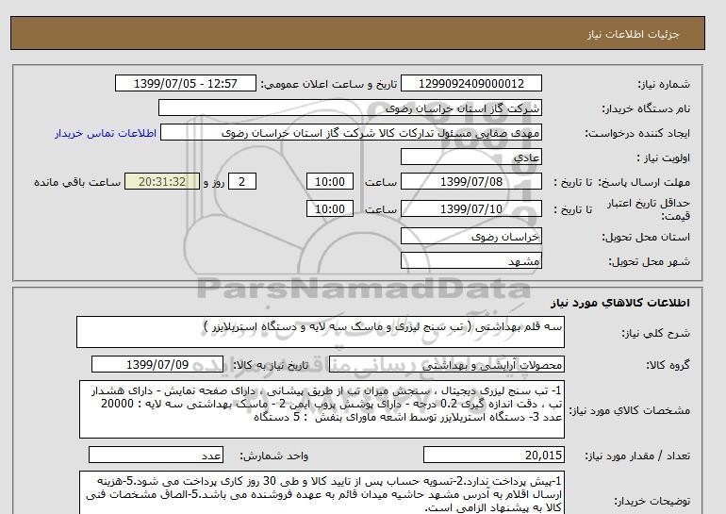726x514 pixels.
Task: Click the label ایجاد کننده درخواست
Action: coord(637,133)
